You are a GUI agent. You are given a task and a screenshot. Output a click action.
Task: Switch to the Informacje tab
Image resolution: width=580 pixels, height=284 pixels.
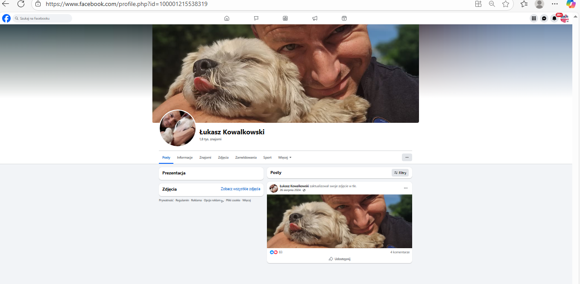click(185, 157)
